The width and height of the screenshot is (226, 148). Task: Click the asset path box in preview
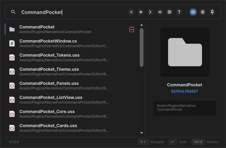(x=185, y=108)
